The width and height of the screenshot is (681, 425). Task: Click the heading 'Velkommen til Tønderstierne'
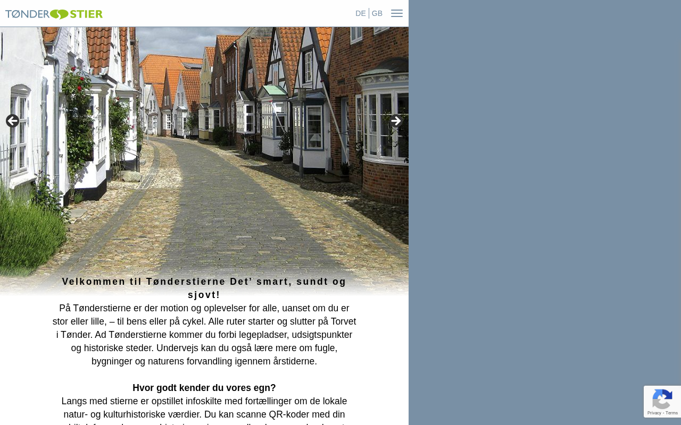(204, 288)
